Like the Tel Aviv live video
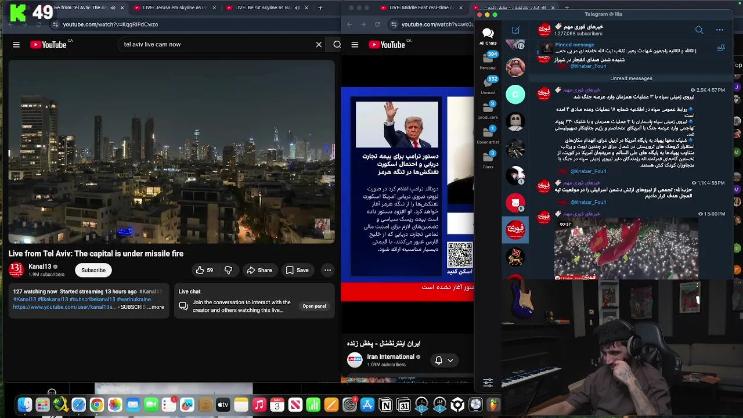This screenshot has width=743, height=418. click(x=204, y=270)
